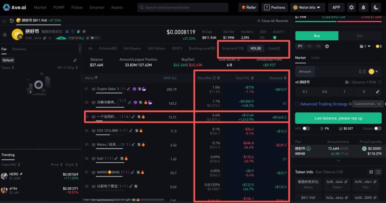Open the BNB currency dropdown
The width and height of the screenshot is (386, 203).
373,71
